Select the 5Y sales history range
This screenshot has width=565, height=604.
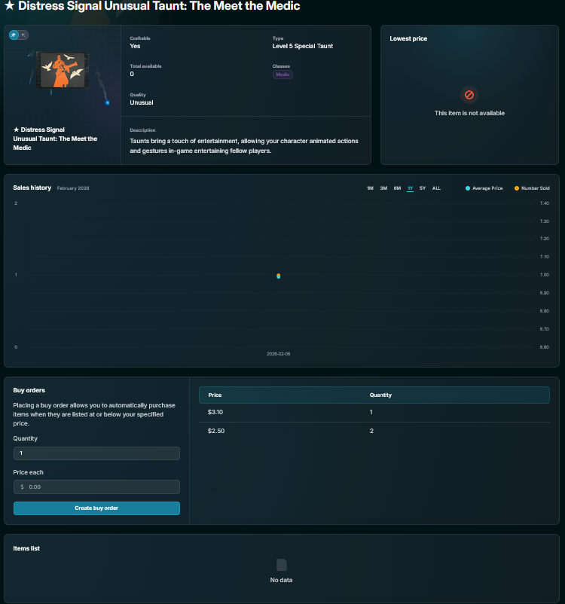click(x=423, y=188)
